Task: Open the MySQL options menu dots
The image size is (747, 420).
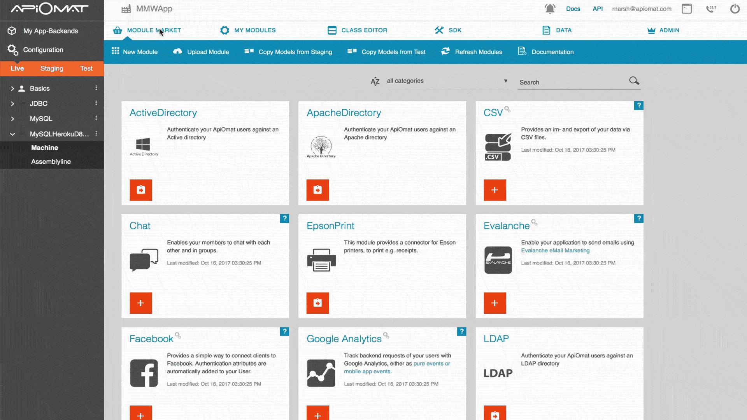Action: click(x=96, y=118)
